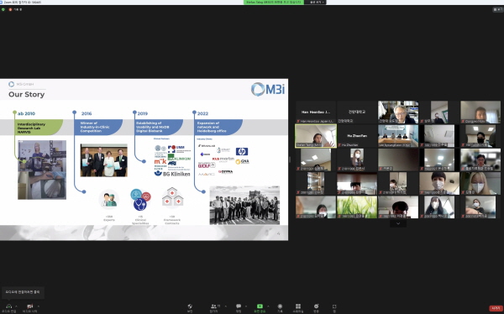504x314 pixels.
Task: Click the green encryption shield icon
Action: (x=3, y=9)
